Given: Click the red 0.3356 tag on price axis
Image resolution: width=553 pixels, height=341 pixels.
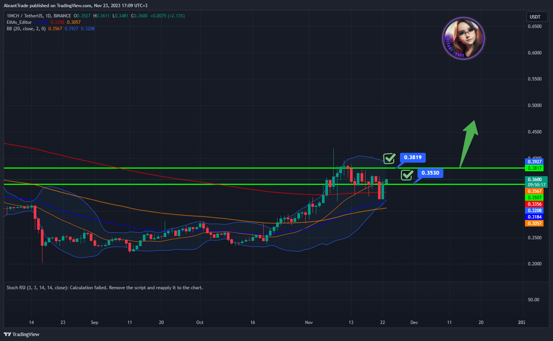Looking at the screenshot, I should point(534,204).
